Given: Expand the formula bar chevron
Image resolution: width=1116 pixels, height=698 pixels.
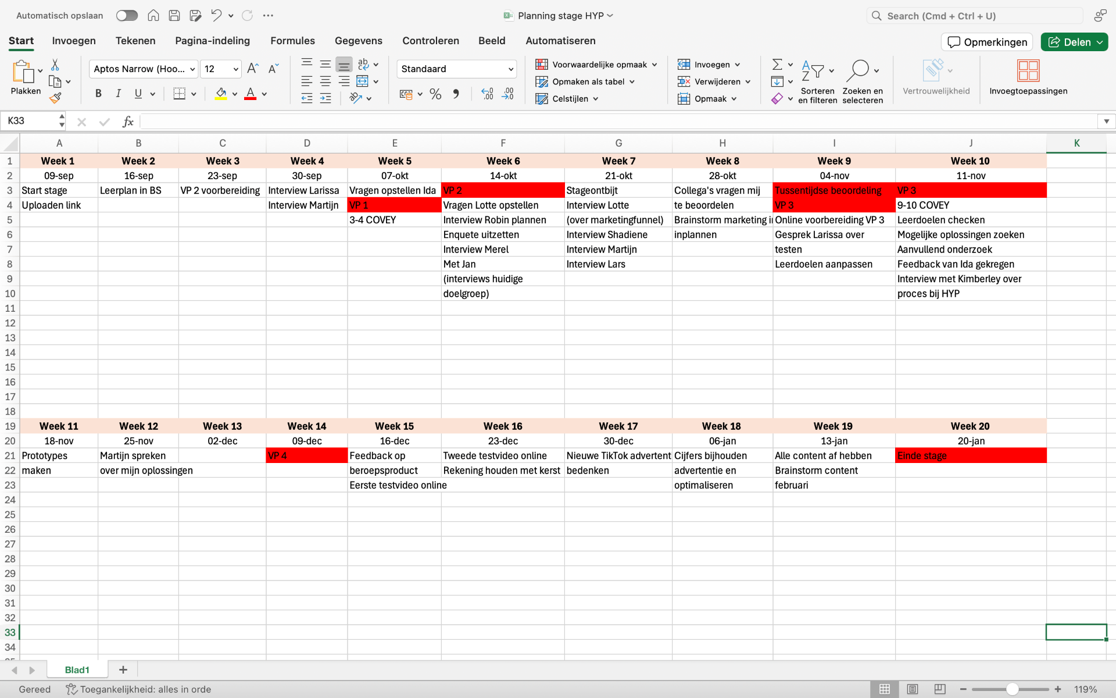Looking at the screenshot, I should click(1106, 122).
